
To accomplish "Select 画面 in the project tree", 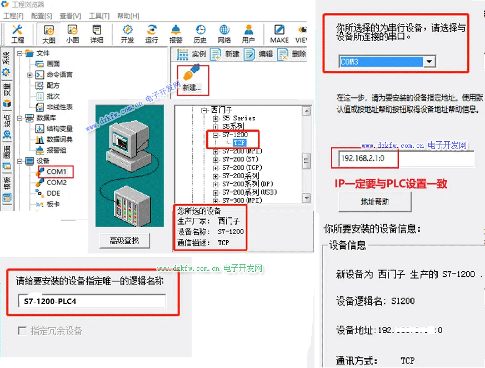I will pyautogui.click(x=53, y=64).
